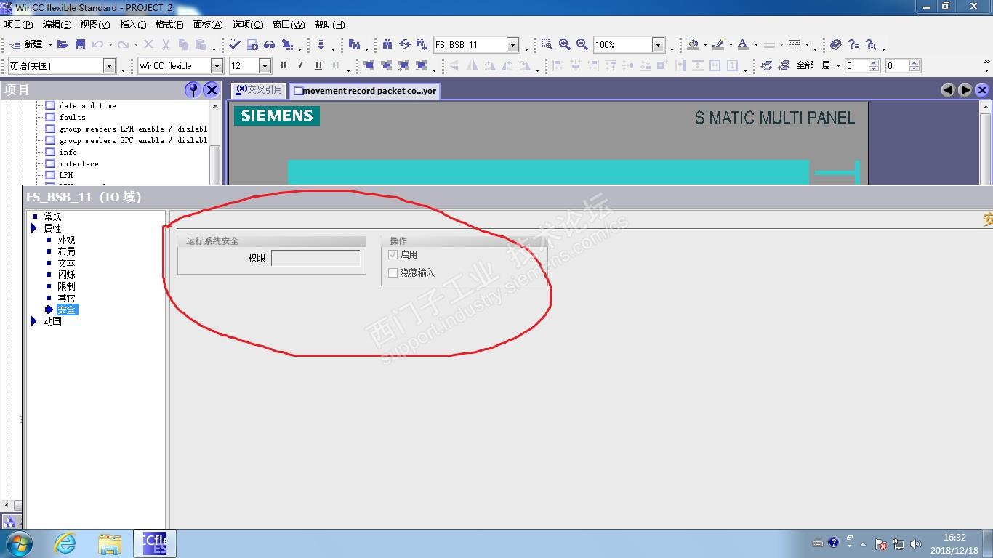This screenshot has height=558, width=993.
Task: Open the help book icon
Action: tap(835, 44)
